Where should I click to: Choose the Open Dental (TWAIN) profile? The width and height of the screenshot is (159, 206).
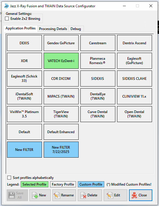135,114
